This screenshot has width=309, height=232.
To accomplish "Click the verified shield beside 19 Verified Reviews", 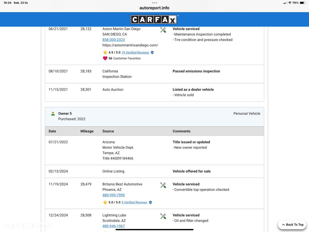I will (152, 53).
